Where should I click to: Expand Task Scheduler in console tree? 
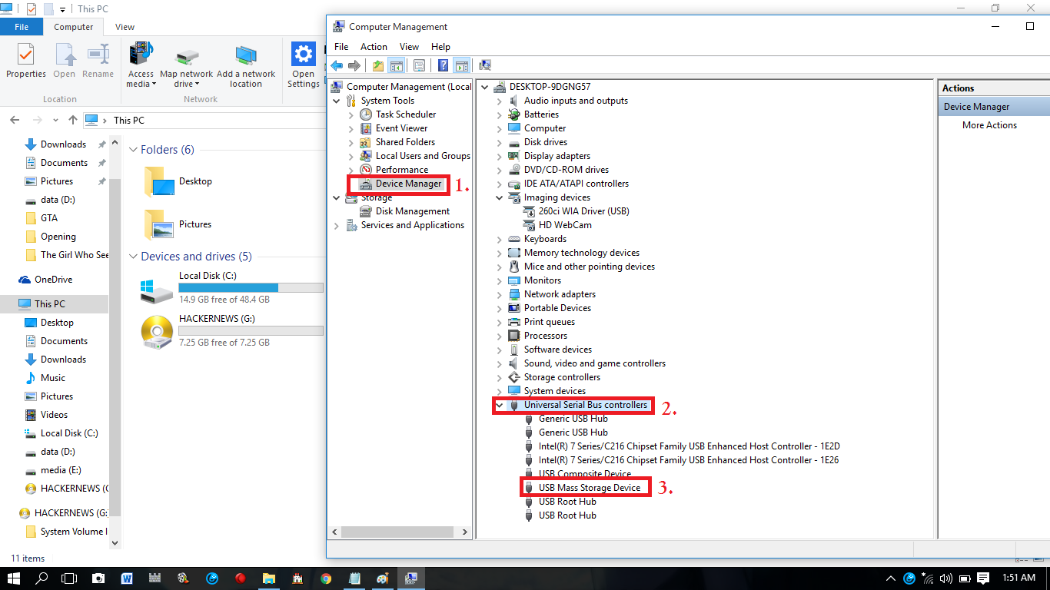click(351, 114)
